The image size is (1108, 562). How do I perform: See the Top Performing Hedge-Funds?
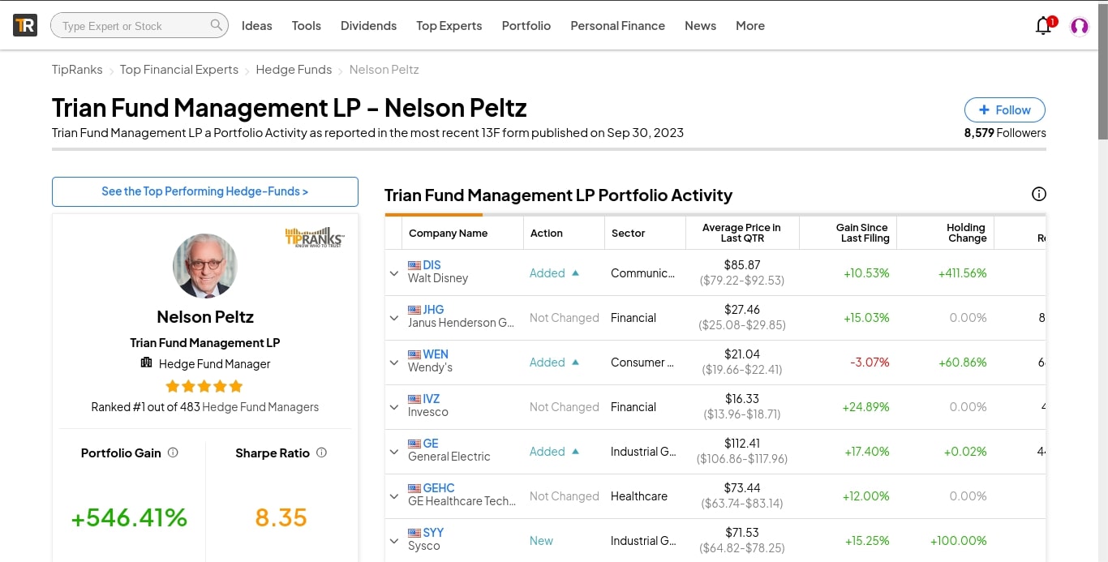(x=204, y=191)
